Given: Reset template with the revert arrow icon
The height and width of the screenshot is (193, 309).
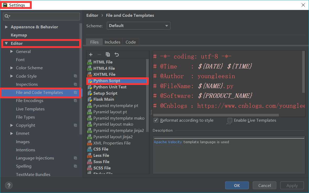Looking at the screenshot, I should (117, 55).
